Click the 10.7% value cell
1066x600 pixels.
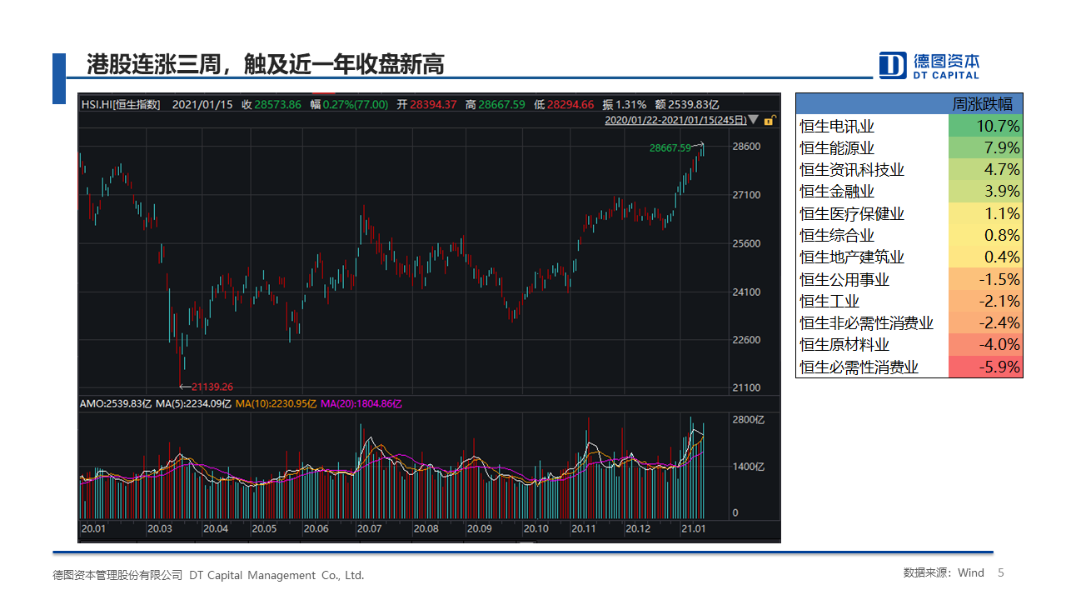point(986,126)
